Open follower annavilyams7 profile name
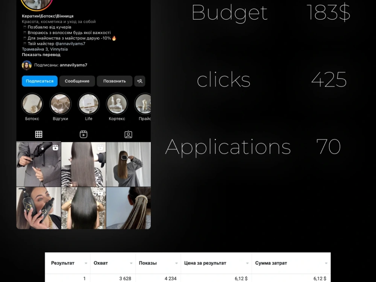376x282 pixels. point(73,65)
